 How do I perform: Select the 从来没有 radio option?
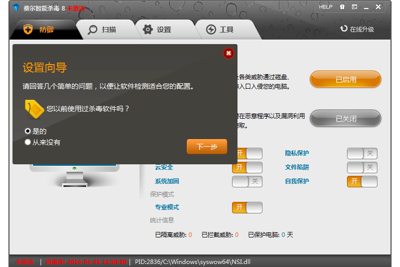[27, 142]
